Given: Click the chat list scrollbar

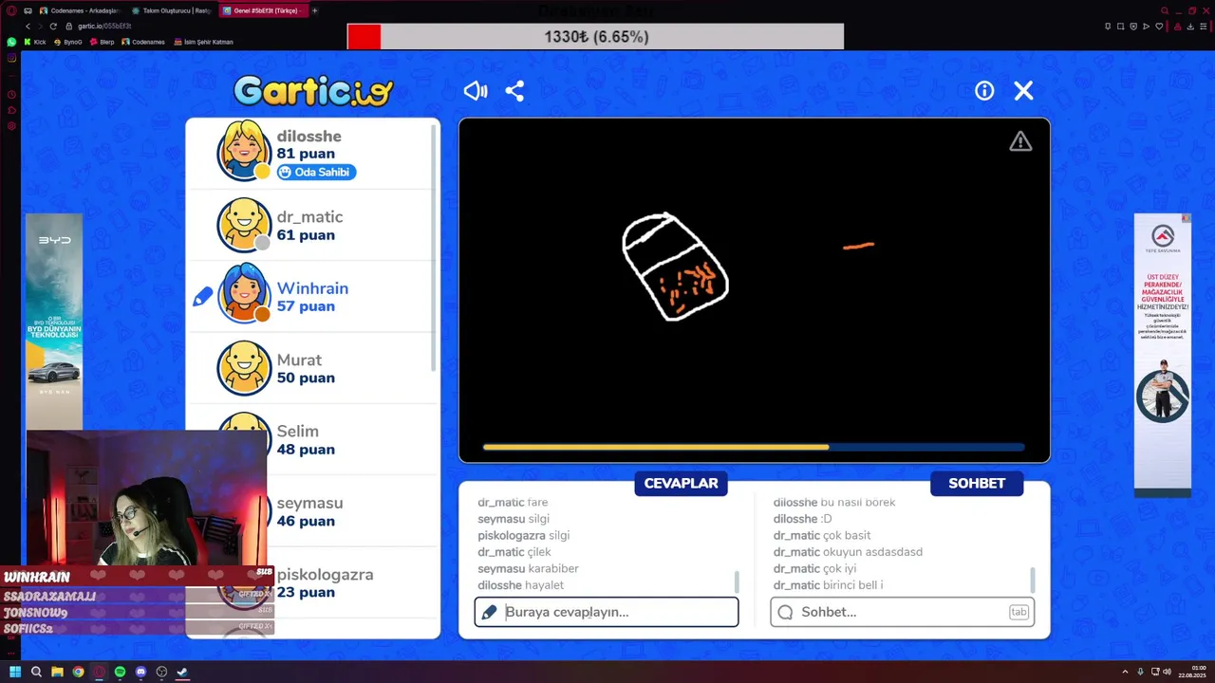Looking at the screenshot, I should click(1033, 581).
